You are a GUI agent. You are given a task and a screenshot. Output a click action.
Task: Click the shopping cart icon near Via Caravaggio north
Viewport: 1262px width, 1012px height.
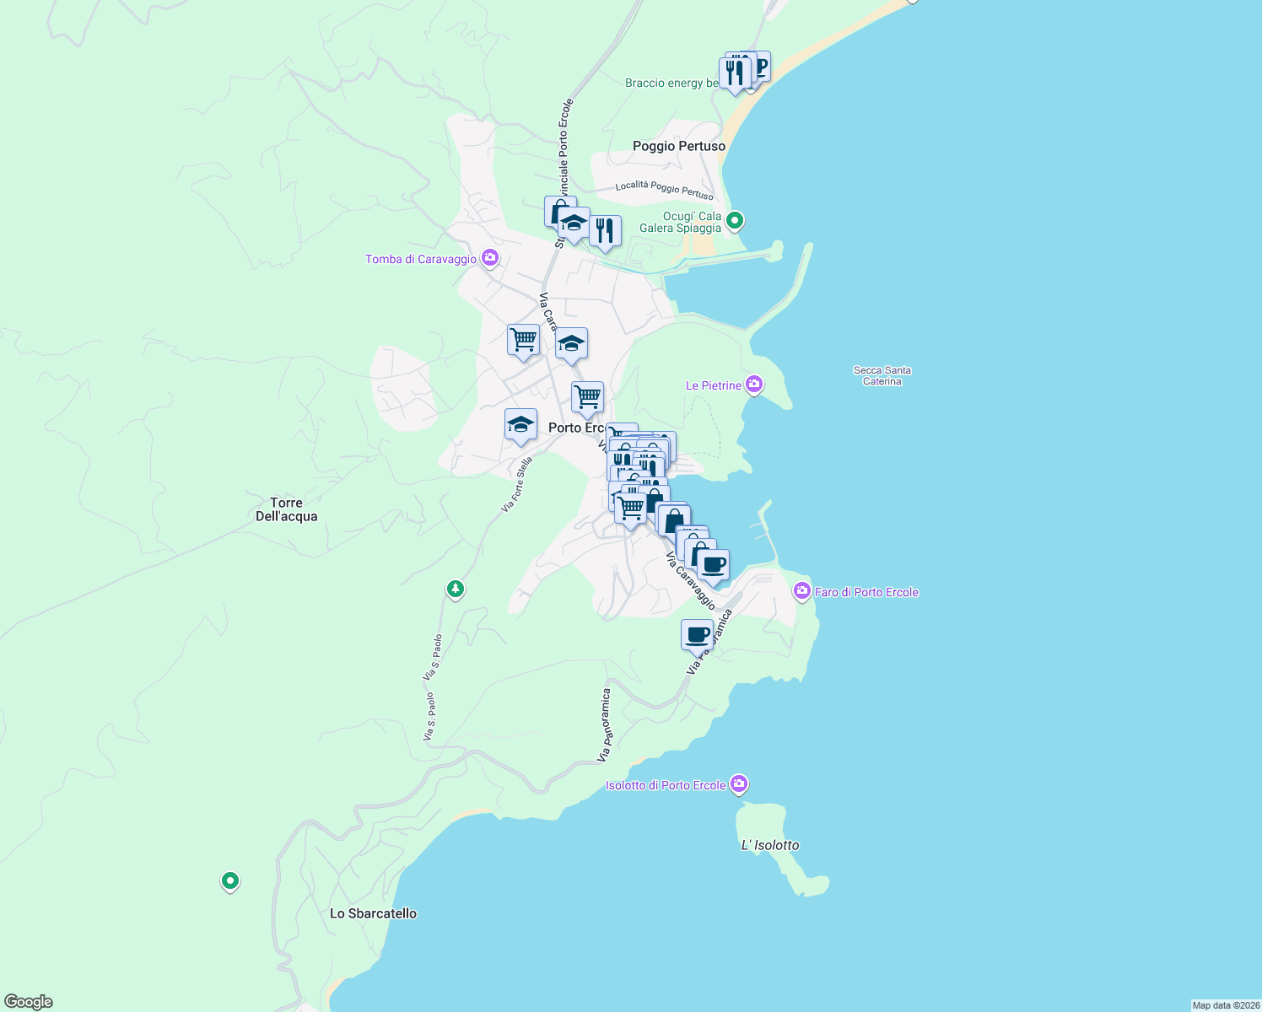(x=523, y=339)
